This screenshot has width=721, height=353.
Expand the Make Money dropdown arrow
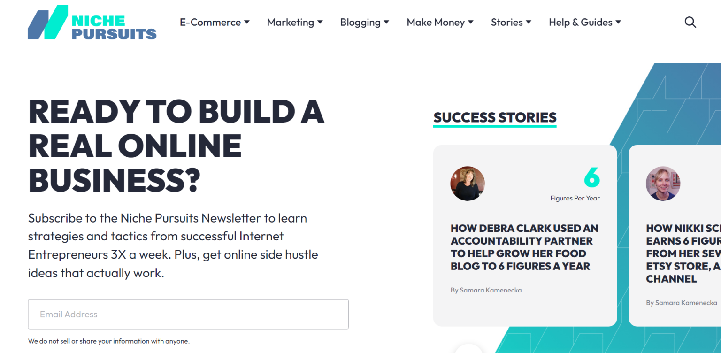pos(471,22)
